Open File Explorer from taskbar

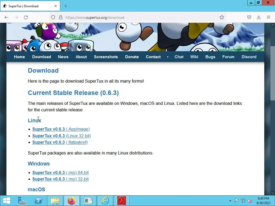tap(55, 201)
